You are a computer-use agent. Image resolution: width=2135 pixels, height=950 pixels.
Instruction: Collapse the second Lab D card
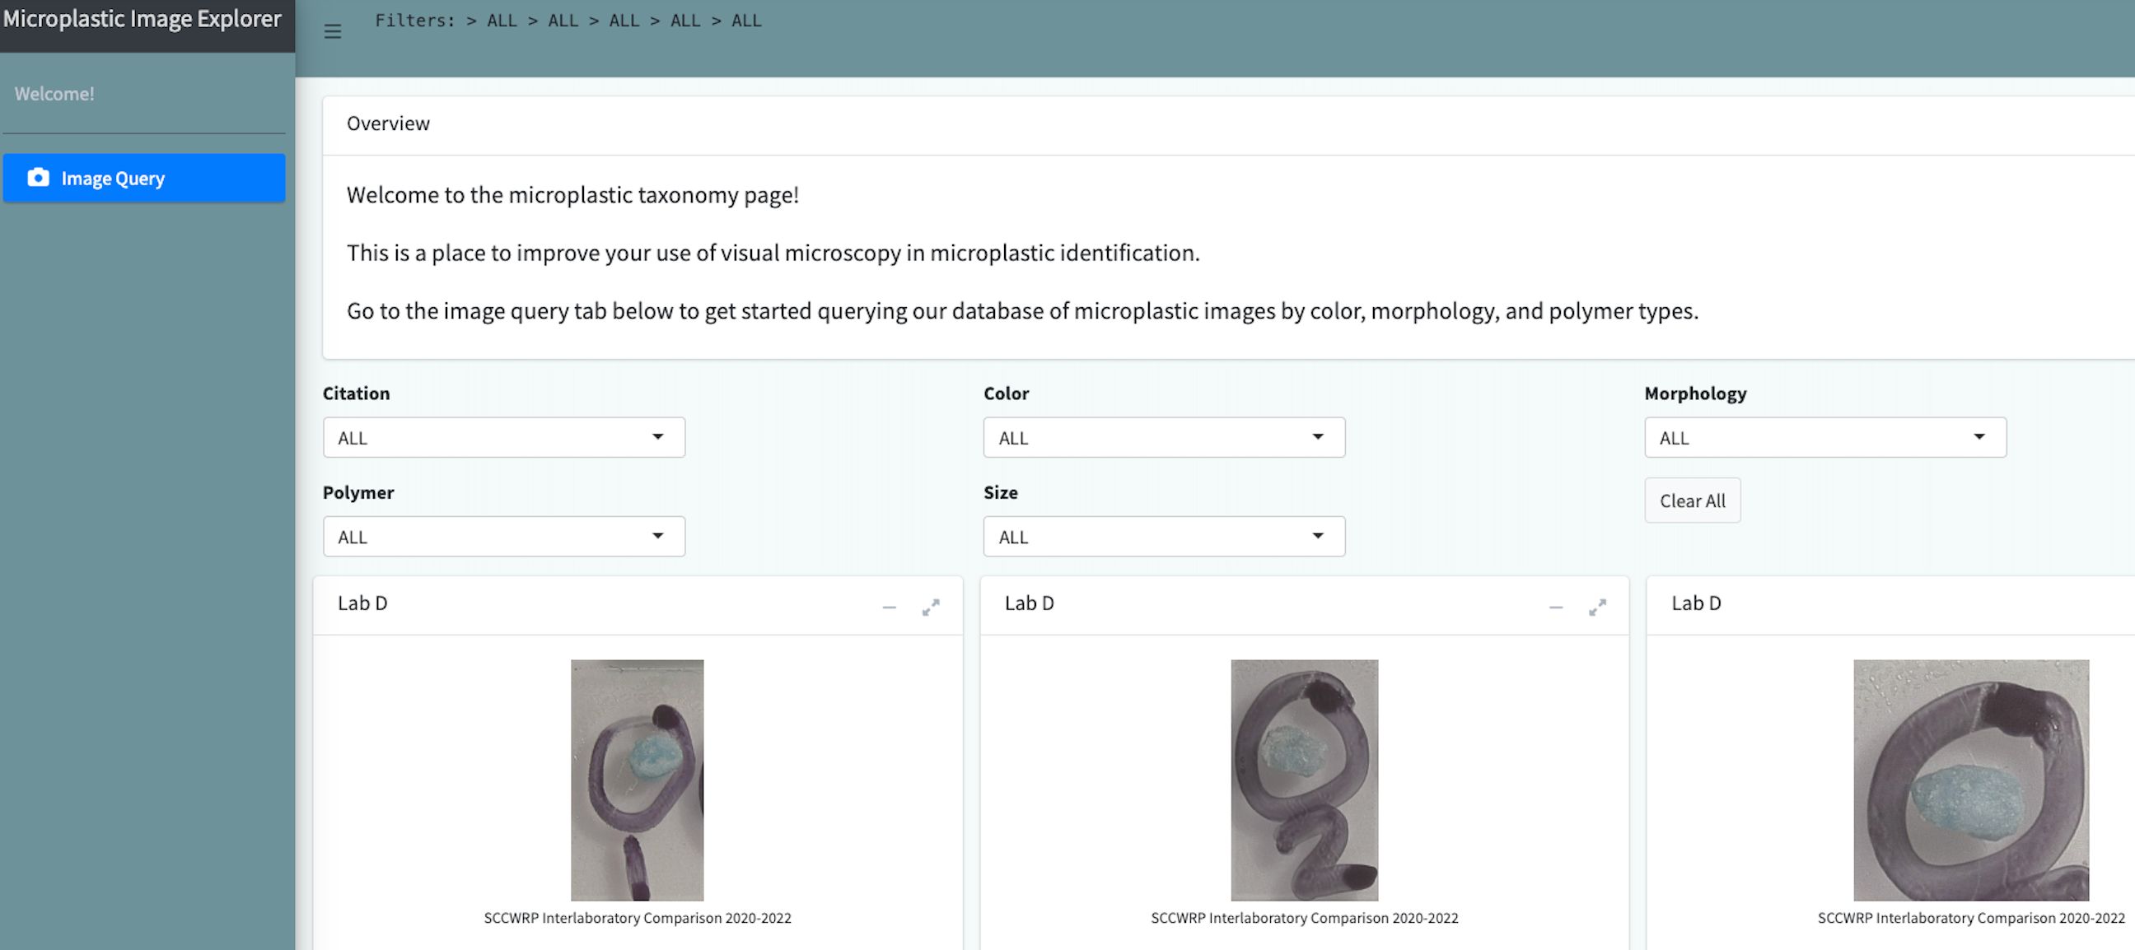pos(1556,607)
